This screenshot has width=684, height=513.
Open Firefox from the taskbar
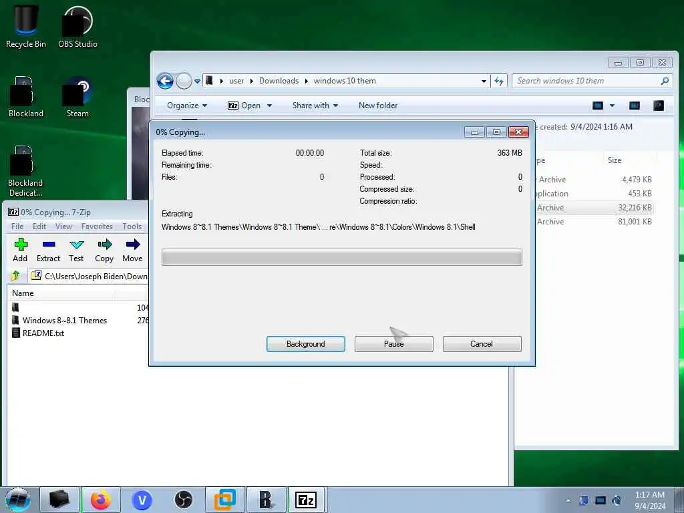click(100, 500)
